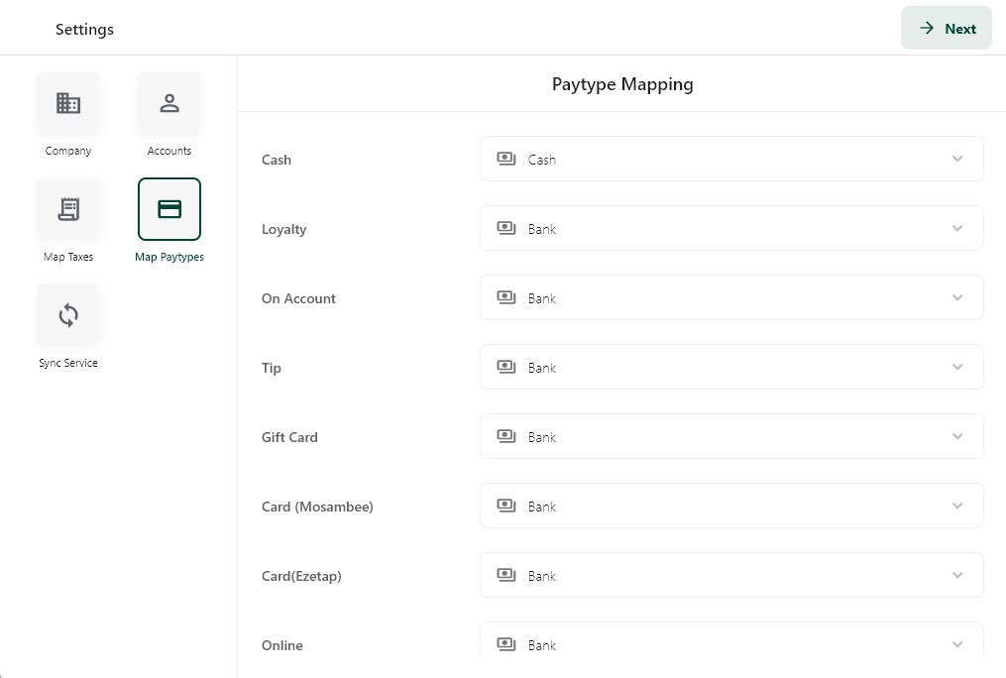Open the Loyalty dropdown chevron

coord(957,228)
